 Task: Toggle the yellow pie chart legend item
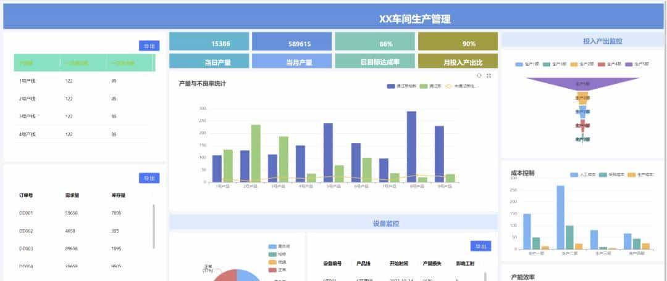(x=278, y=262)
